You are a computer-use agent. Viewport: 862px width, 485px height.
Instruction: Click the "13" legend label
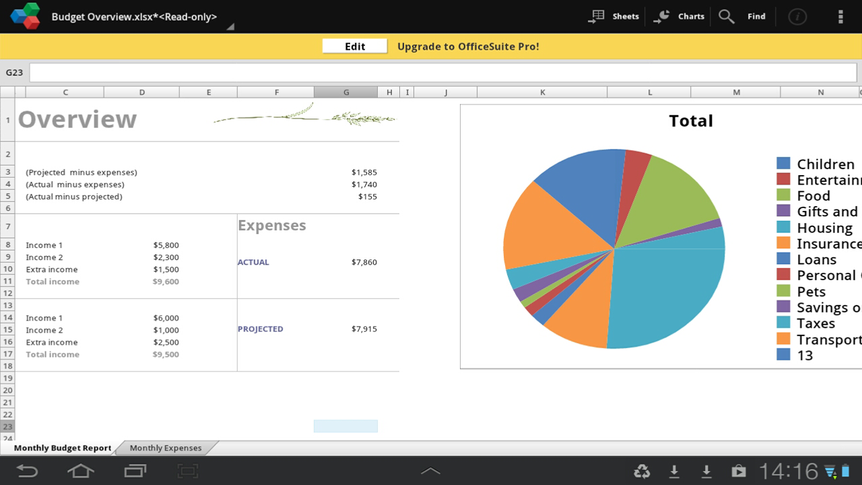pyautogui.click(x=805, y=356)
